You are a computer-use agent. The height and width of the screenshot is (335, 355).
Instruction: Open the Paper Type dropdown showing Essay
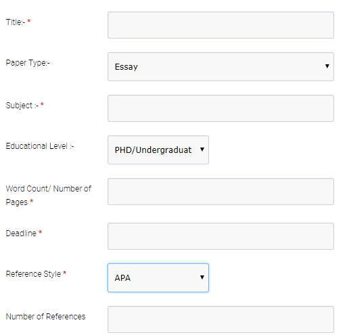(x=220, y=66)
